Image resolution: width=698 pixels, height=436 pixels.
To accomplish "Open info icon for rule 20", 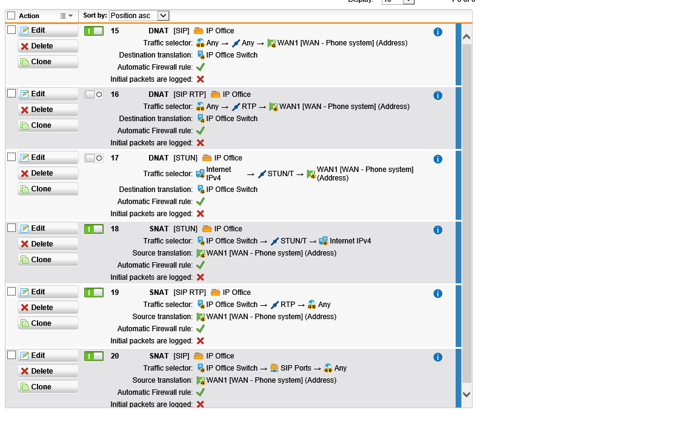I will pyautogui.click(x=437, y=357).
